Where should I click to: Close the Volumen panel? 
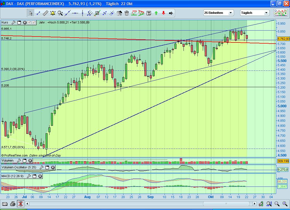[x=30, y=161]
